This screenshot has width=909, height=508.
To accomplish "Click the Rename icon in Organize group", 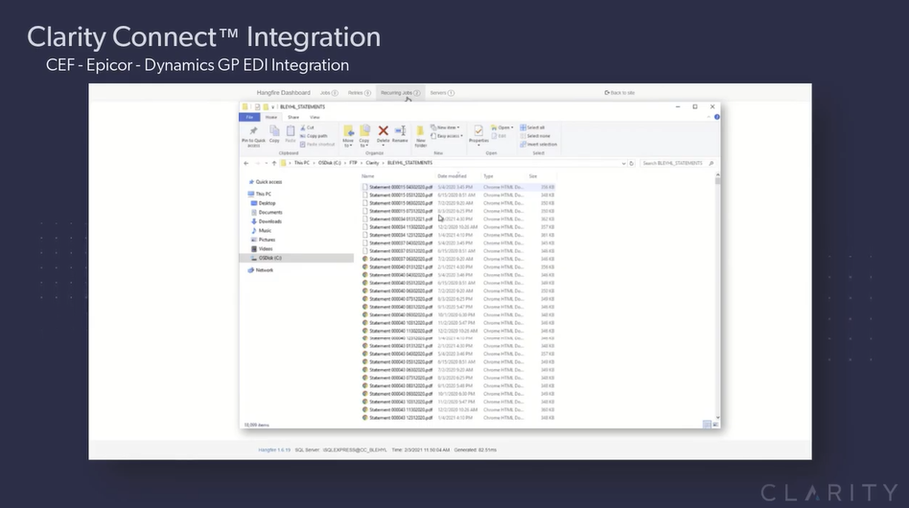I will coord(400,131).
